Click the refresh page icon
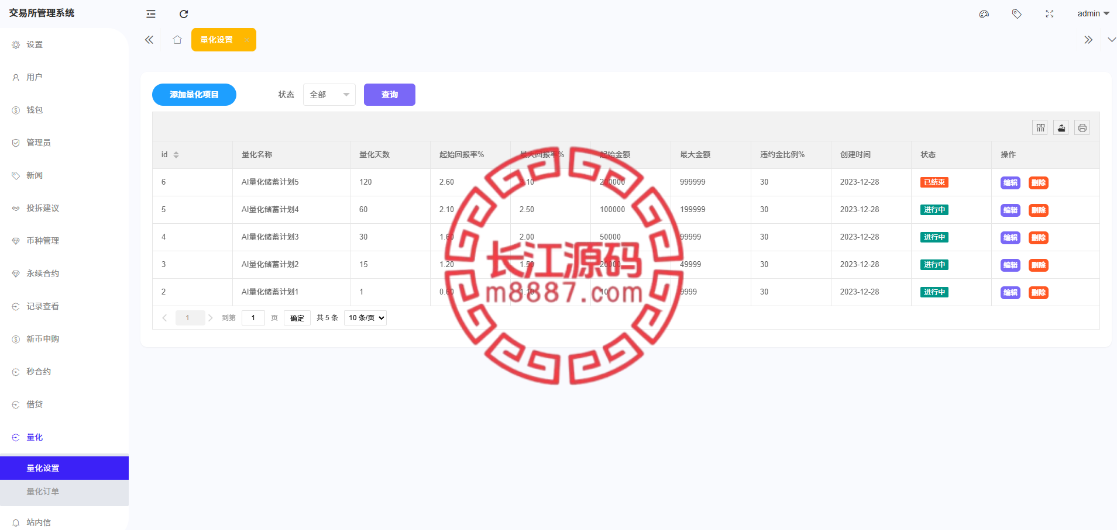 [x=184, y=14]
